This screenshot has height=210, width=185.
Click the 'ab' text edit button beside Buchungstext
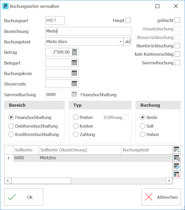click(x=128, y=42)
